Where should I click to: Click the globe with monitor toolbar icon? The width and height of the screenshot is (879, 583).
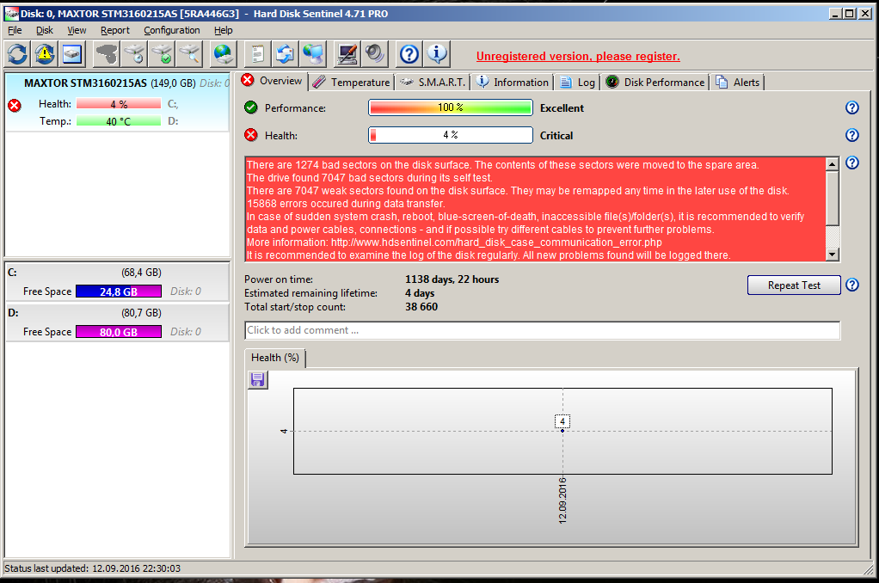[312, 54]
